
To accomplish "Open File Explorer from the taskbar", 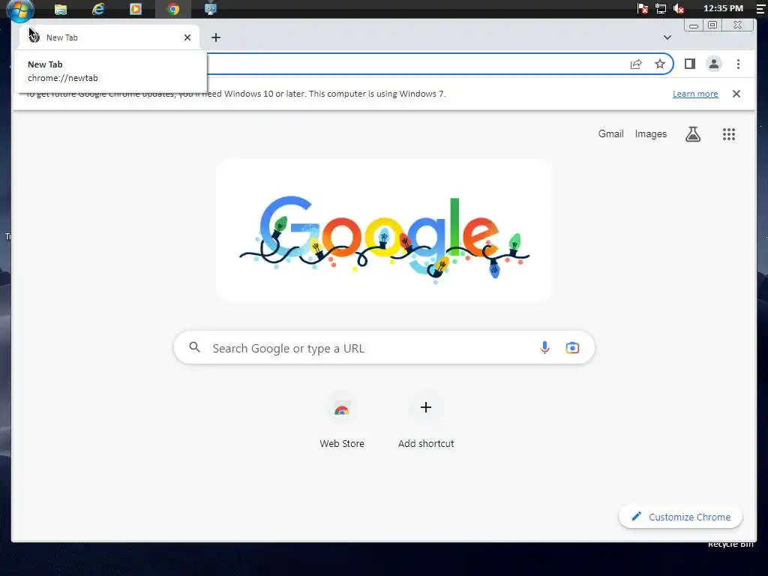I will (x=61, y=9).
